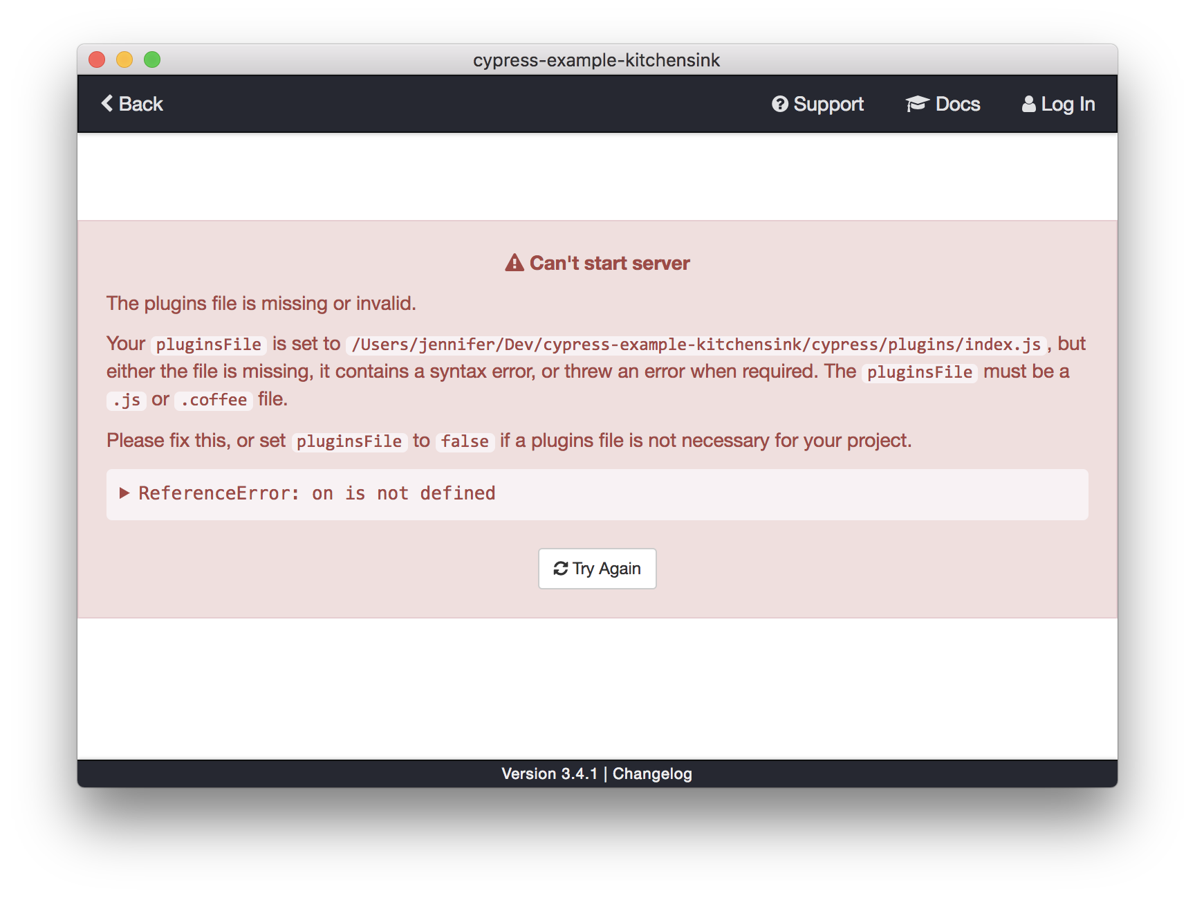Click "The plugins file is missing or invalid."
Viewport: 1195px width, 898px height.
click(261, 303)
